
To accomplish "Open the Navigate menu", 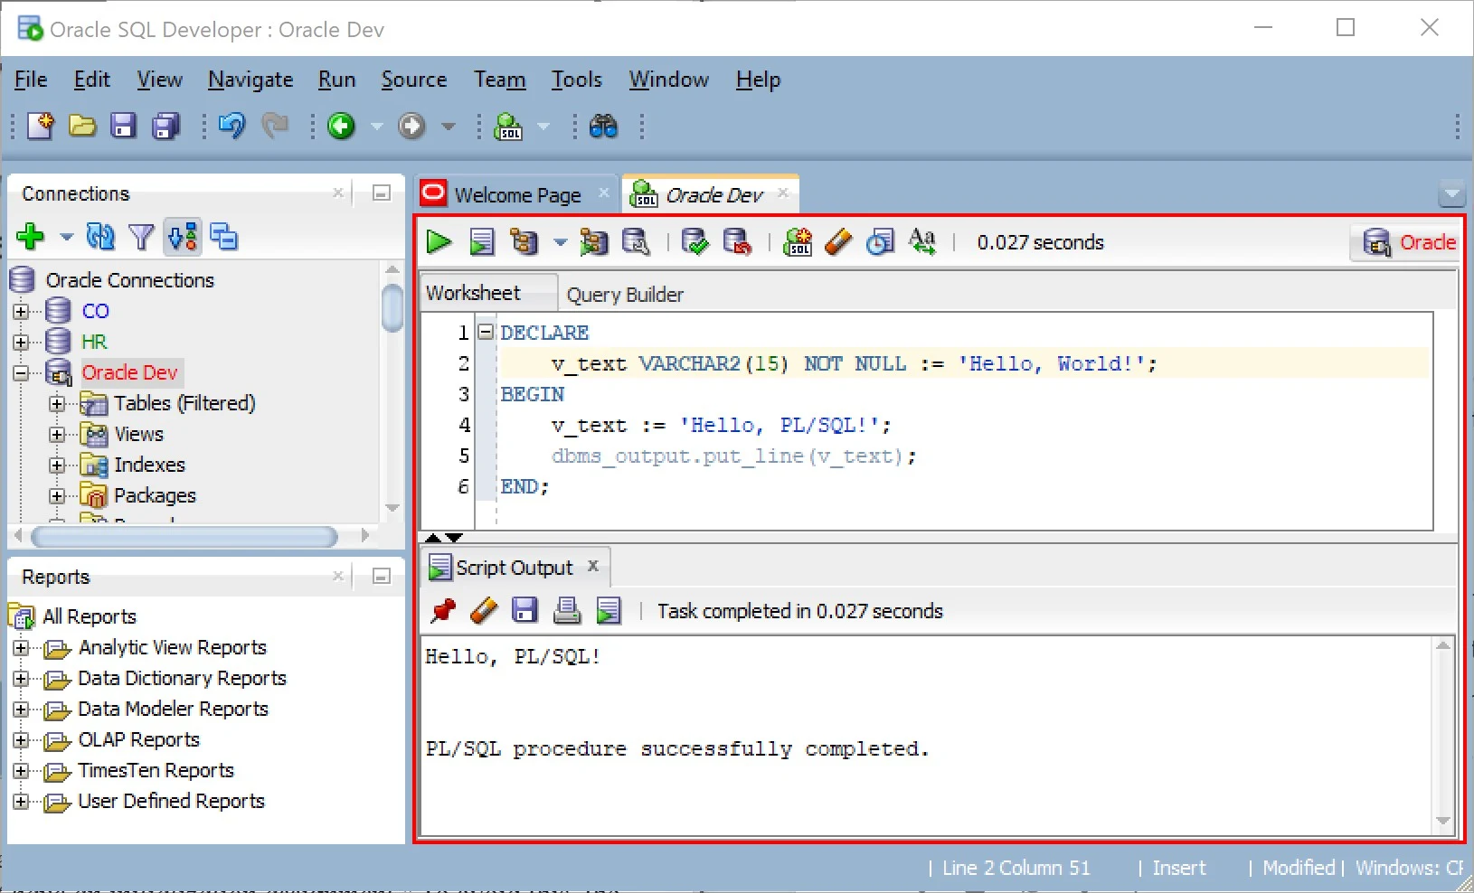I will pos(250,80).
